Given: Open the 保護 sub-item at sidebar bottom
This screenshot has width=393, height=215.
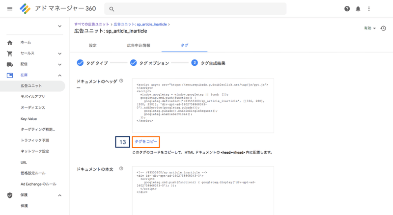Looking at the screenshot, I should point(24,206).
